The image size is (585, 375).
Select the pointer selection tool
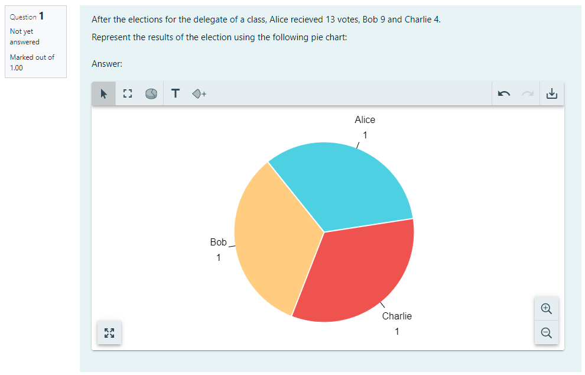pos(104,93)
